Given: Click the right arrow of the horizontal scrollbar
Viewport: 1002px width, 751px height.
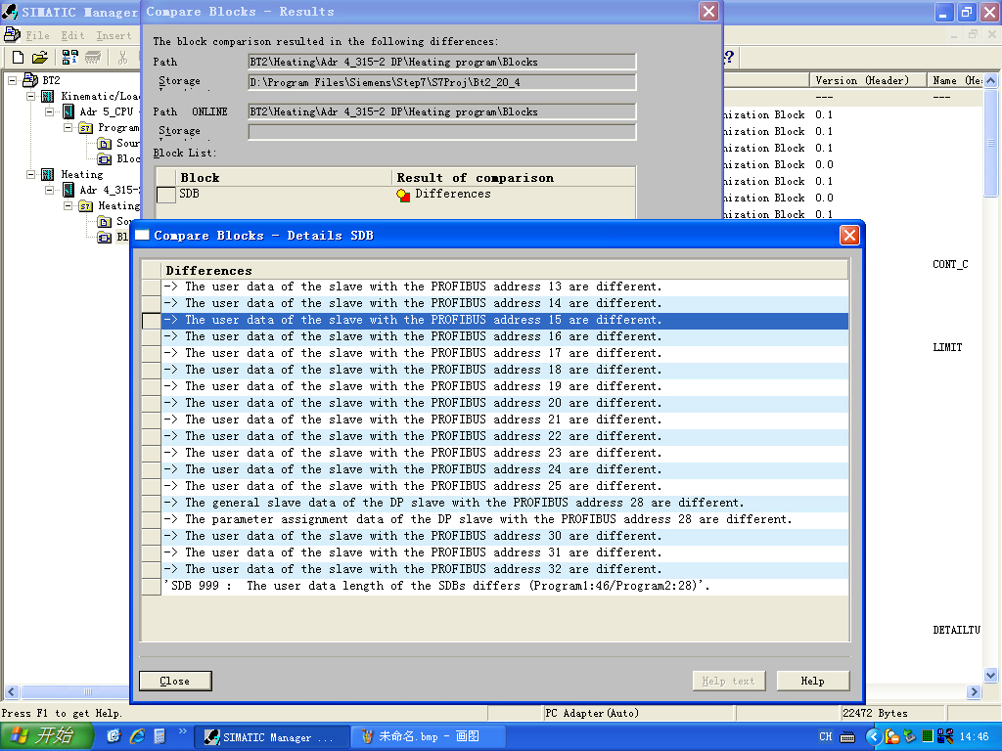Looking at the screenshot, I should [x=974, y=691].
